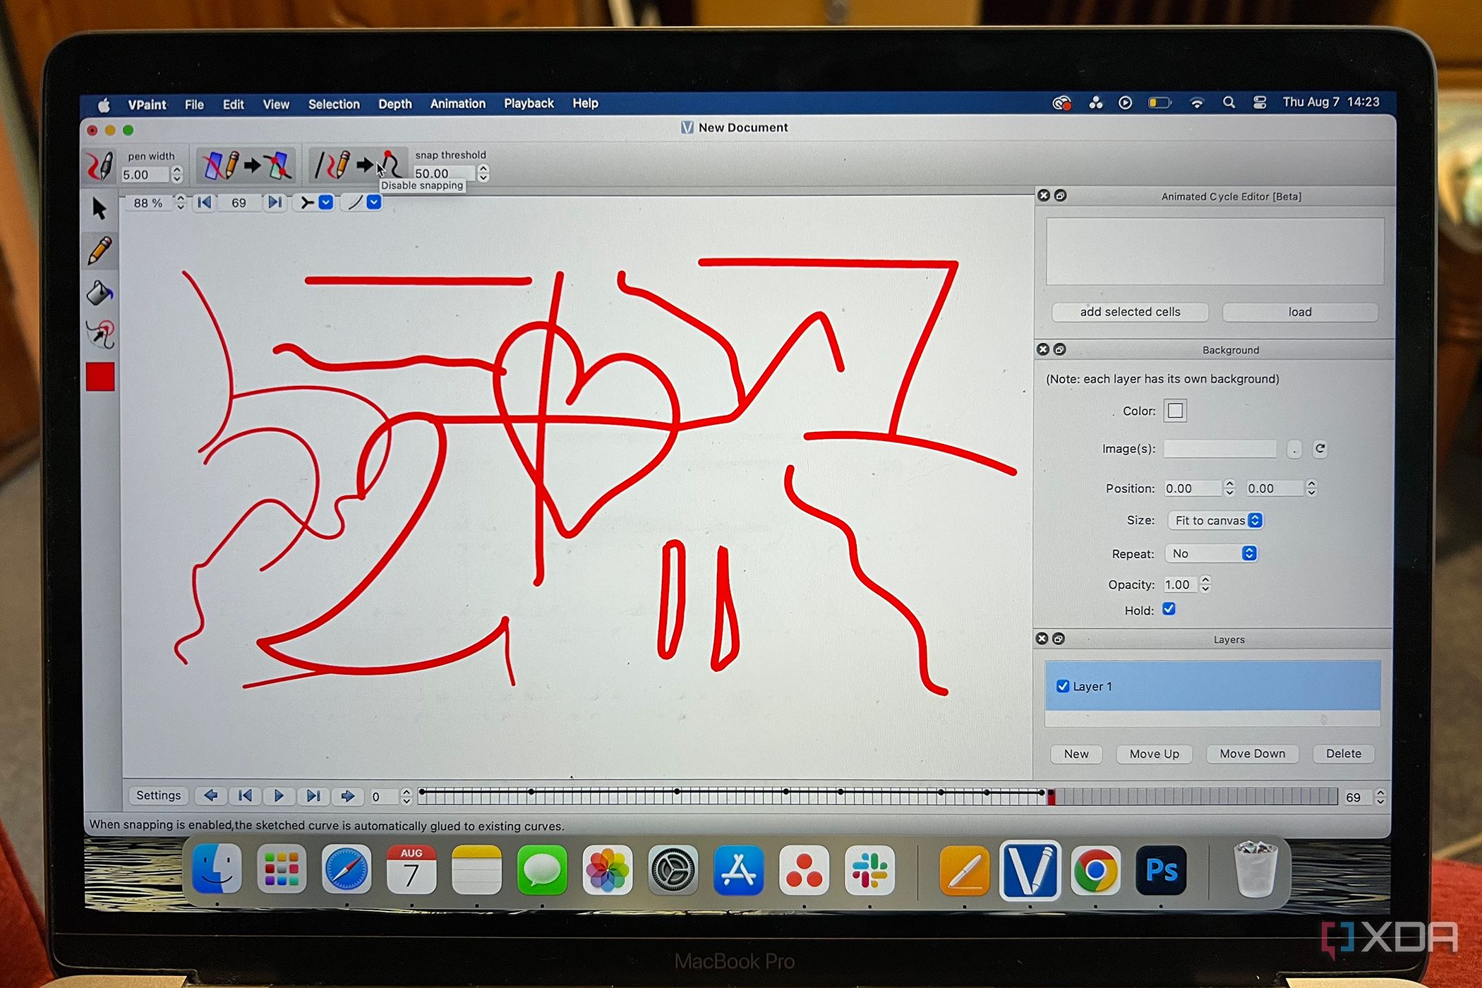Open Repeat No dropdown

pos(1211,554)
